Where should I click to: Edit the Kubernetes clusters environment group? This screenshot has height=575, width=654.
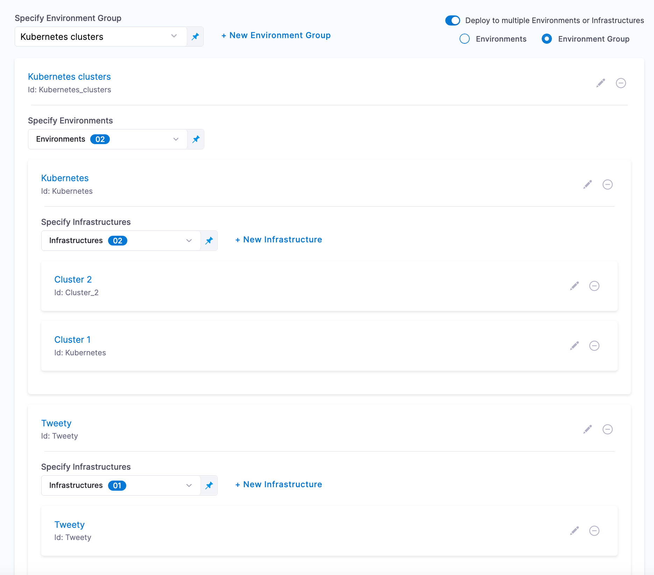[600, 83]
